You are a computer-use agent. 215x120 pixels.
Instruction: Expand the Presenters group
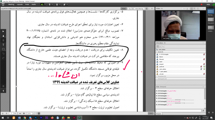(157, 76)
